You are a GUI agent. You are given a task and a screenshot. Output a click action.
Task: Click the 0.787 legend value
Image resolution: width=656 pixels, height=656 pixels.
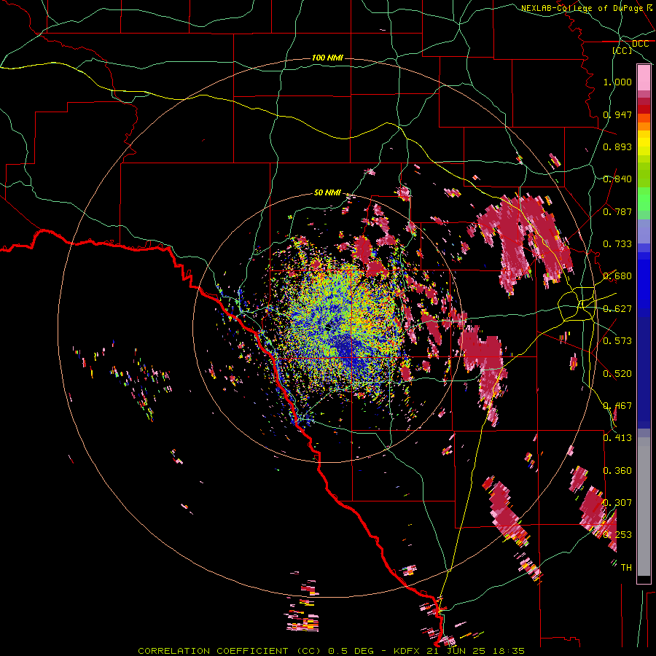pos(617,211)
